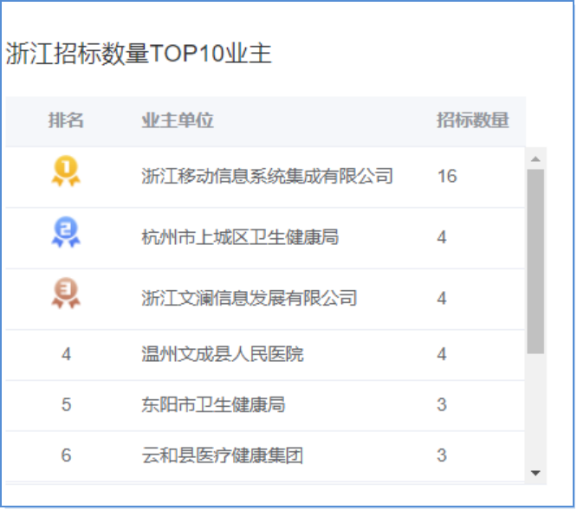Click the vertical scrollbar thumb

535,261
